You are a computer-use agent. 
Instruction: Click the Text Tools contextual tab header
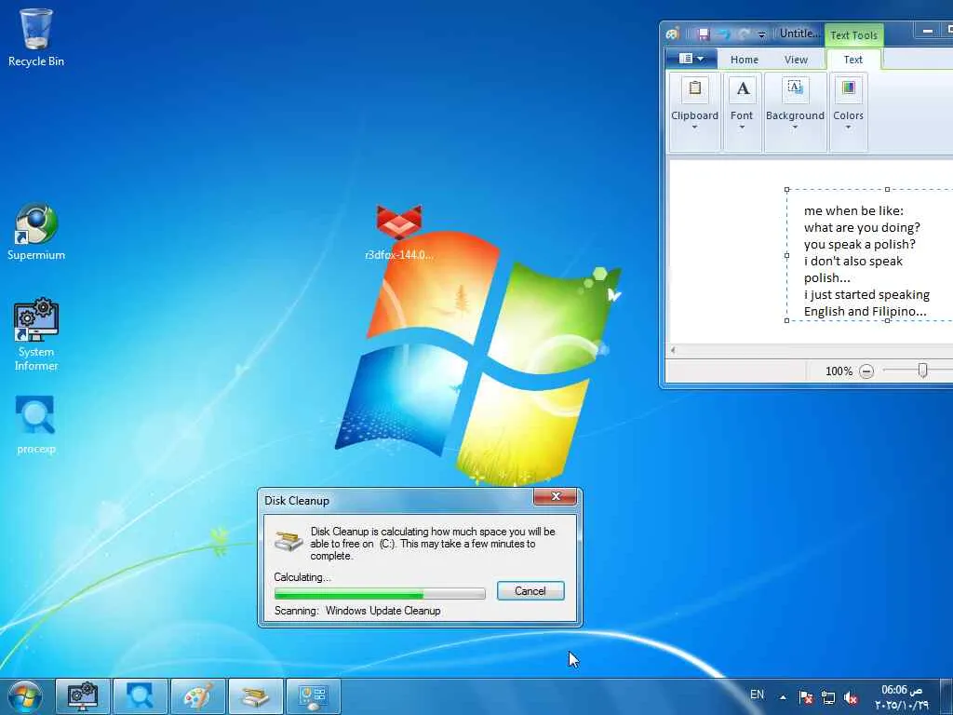[x=853, y=35]
